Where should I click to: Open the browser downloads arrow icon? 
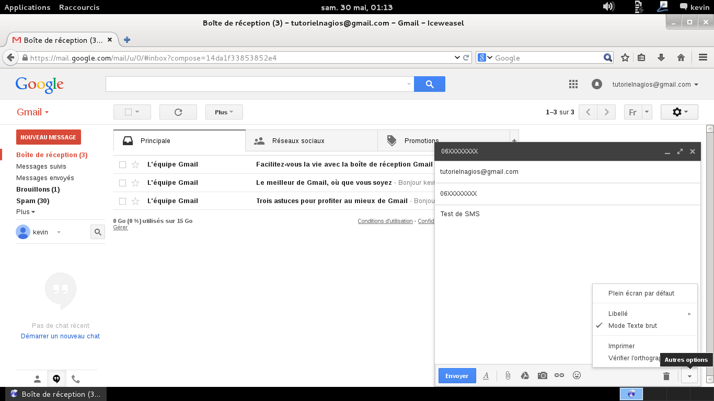(661, 57)
